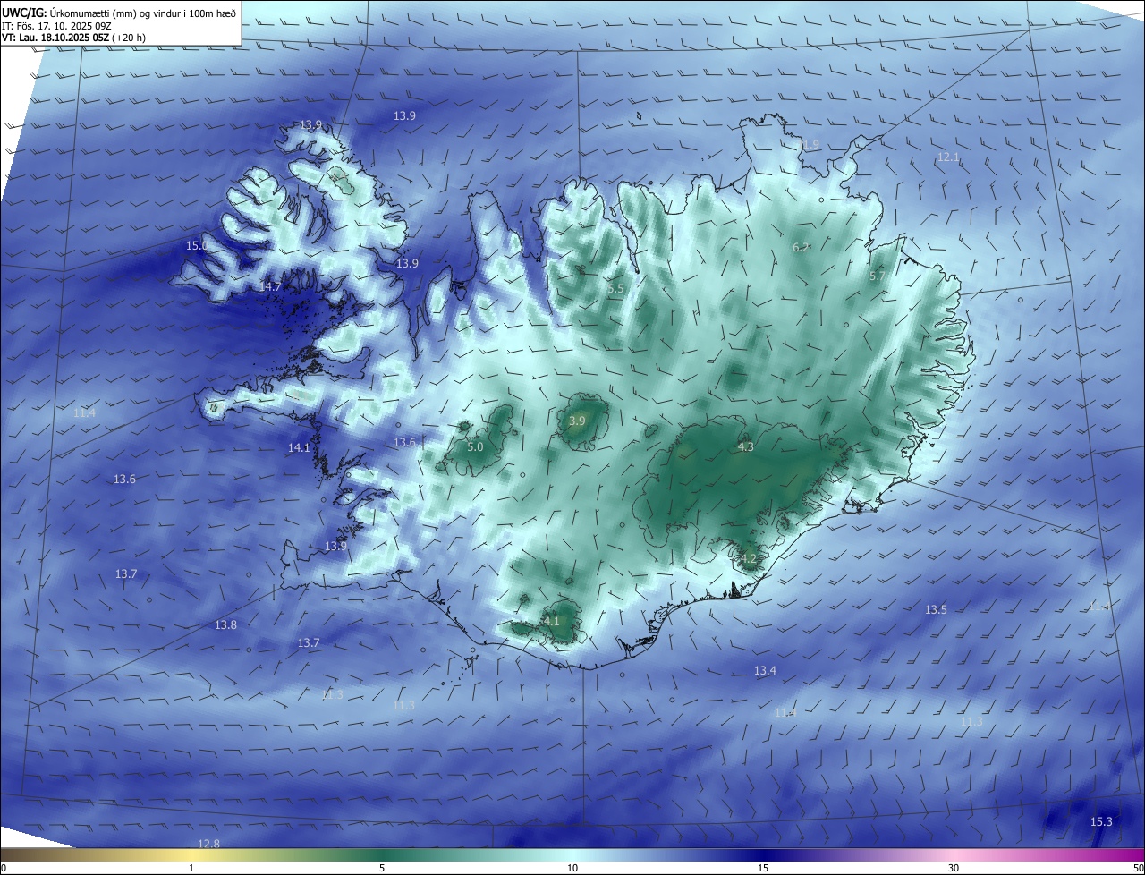
Task: Click the "VT: Lau. 18.10.2025 05Z (+20 h)" line
Action: point(73,38)
